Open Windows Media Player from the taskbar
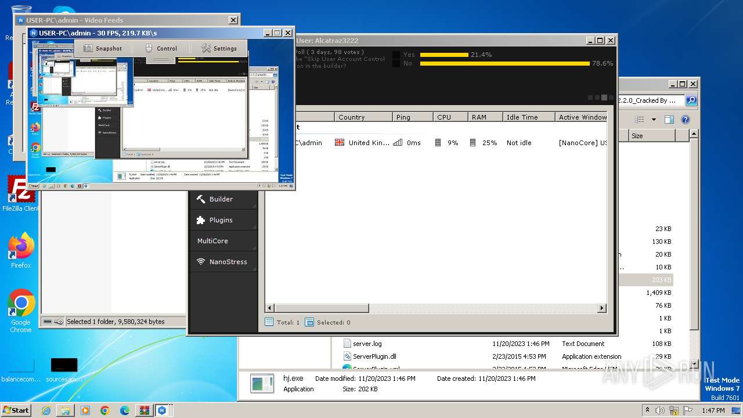This screenshot has height=418, width=743. point(85,410)
